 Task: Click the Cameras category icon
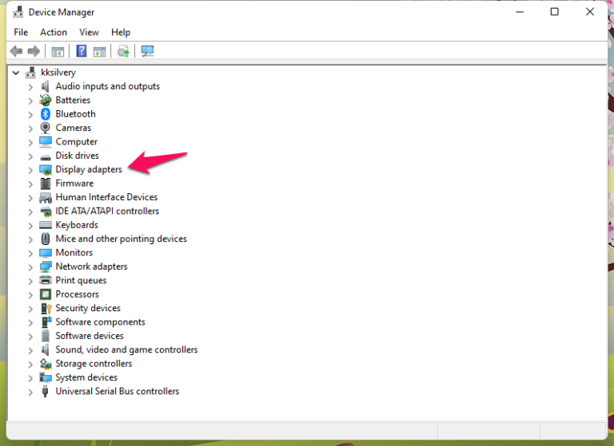[46, 128]
